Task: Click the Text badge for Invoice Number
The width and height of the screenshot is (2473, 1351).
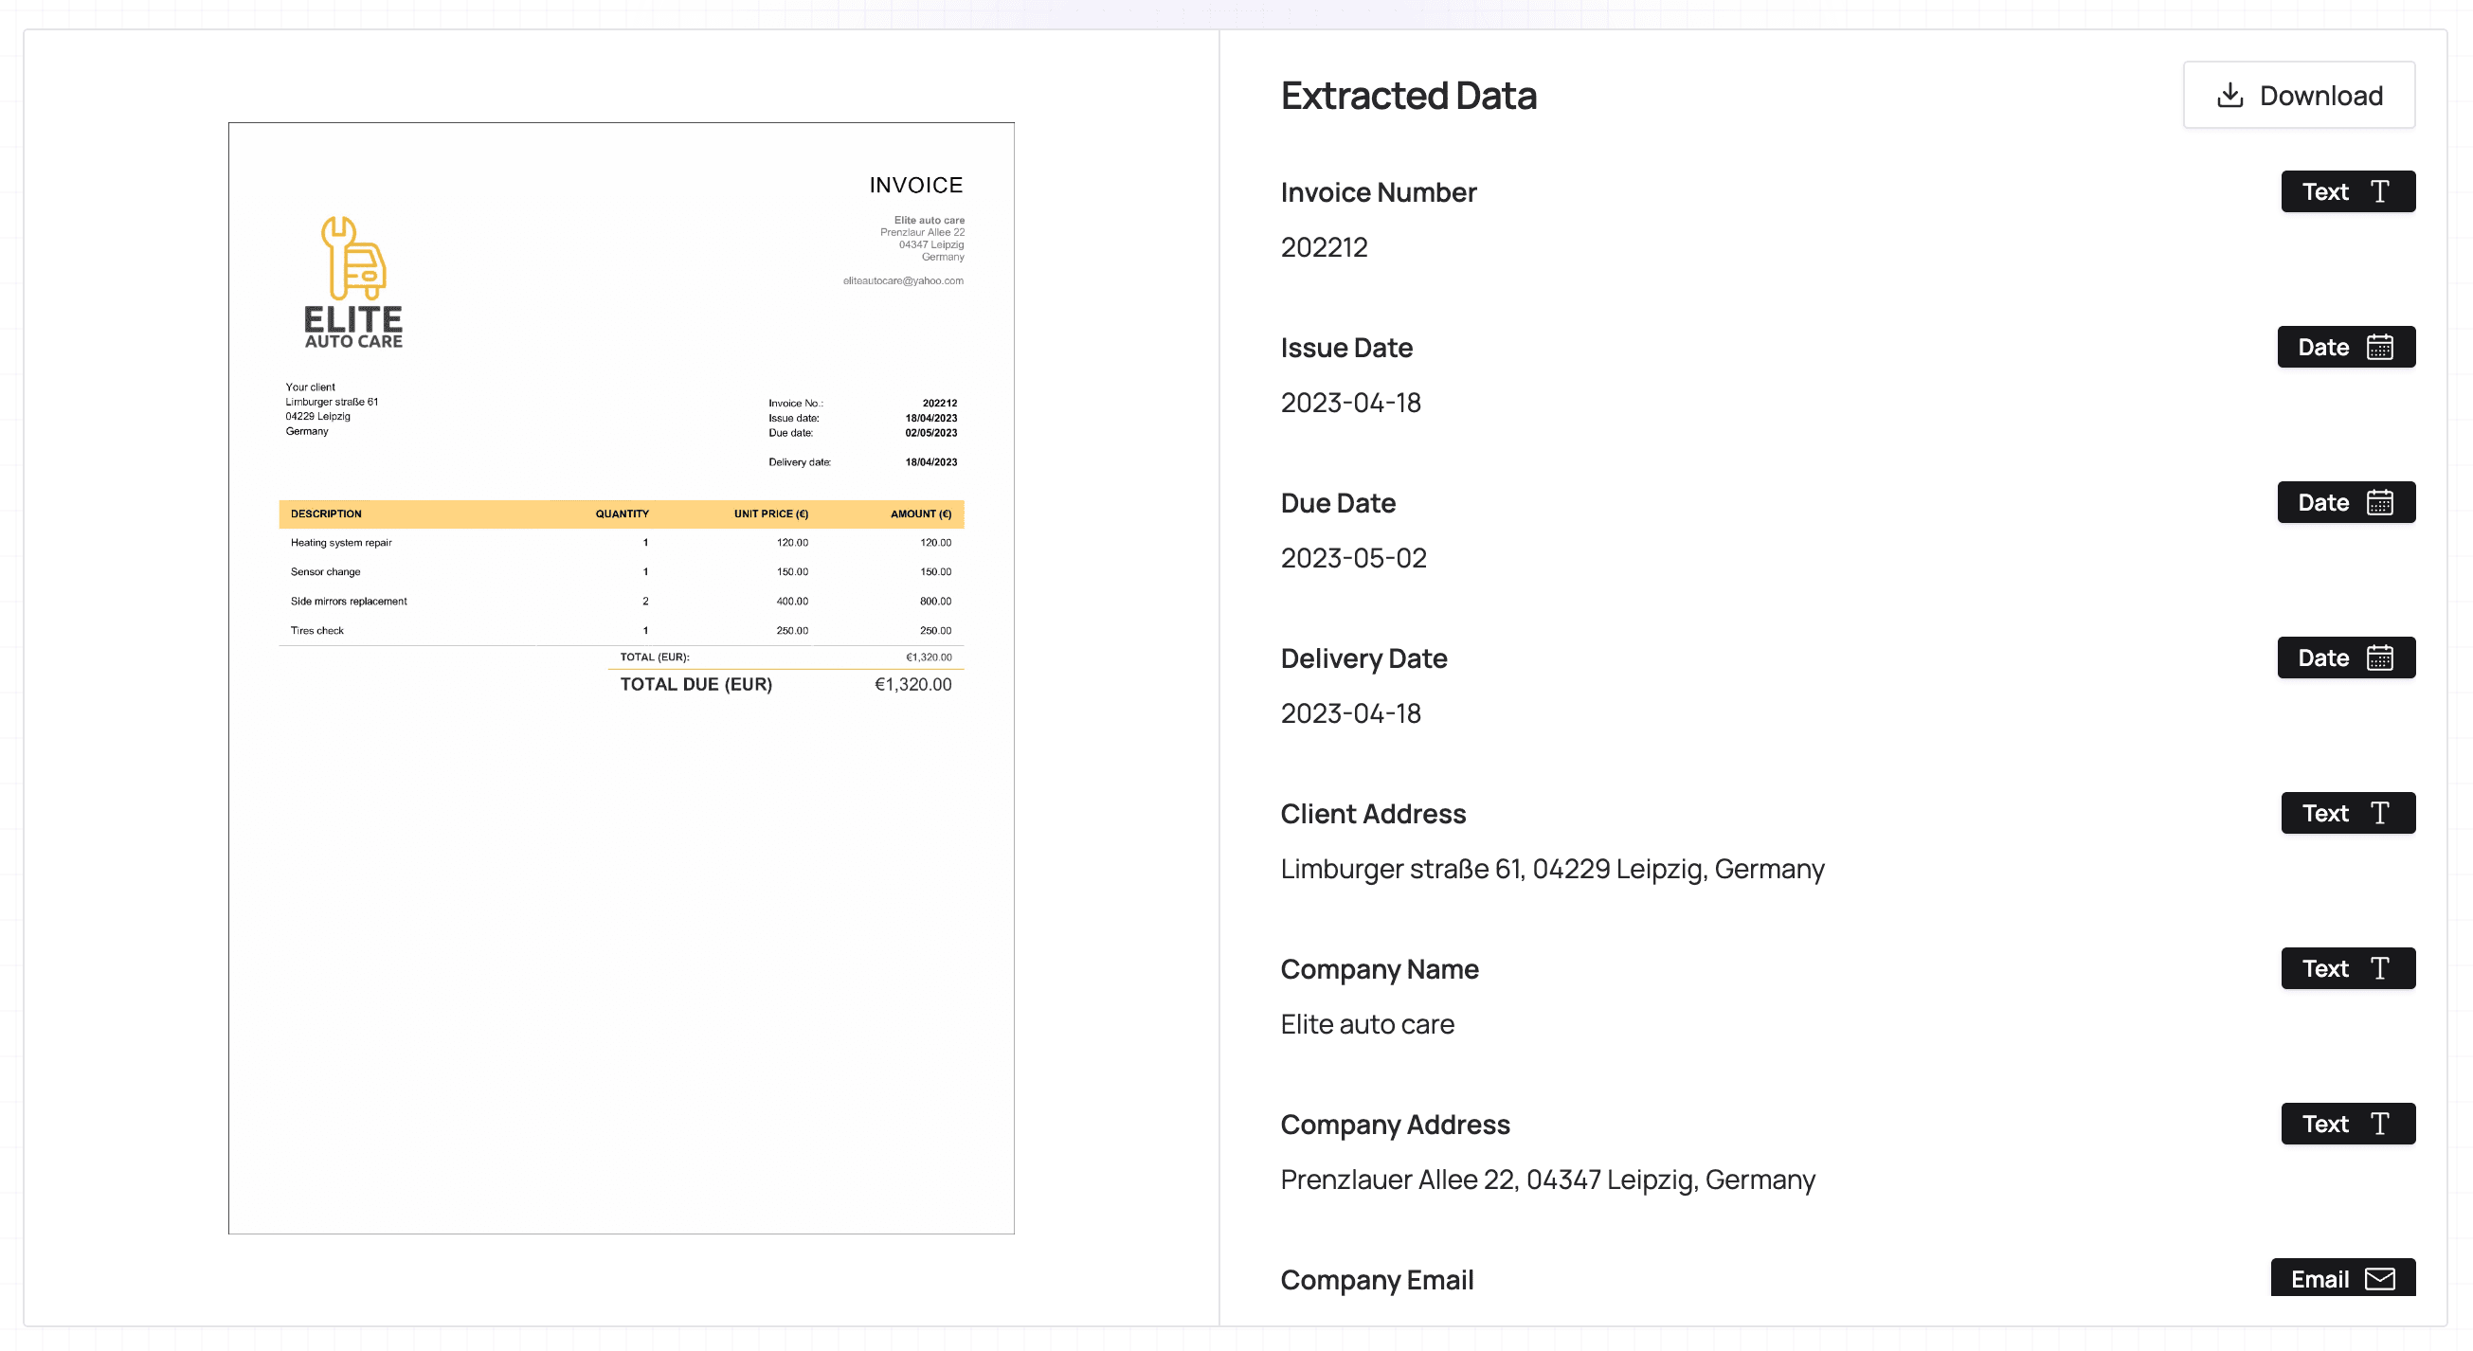Action: point(2347,192)
